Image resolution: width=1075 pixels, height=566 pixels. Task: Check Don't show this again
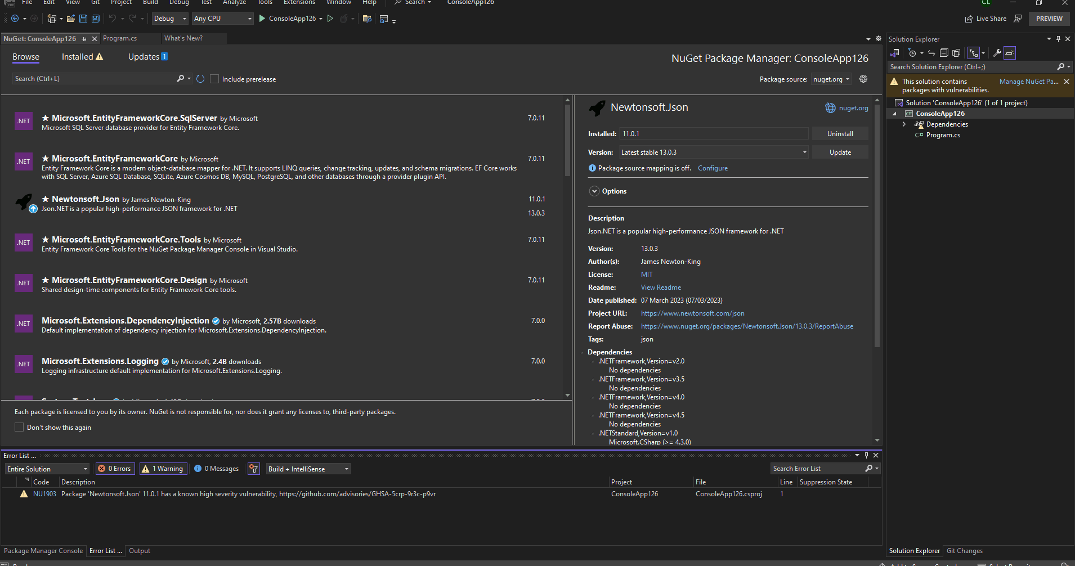pos(19,427)
